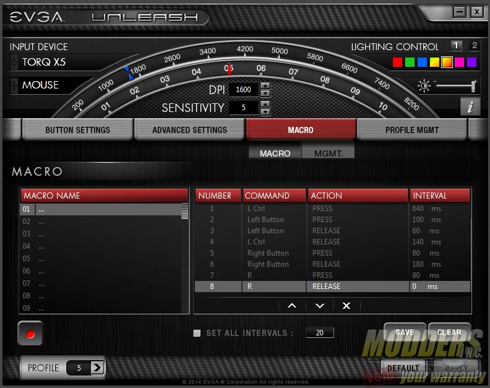
Task: Select macro step 1 L Ctrl PRESS
Action: pyautogui.click(x=332, y=208)
